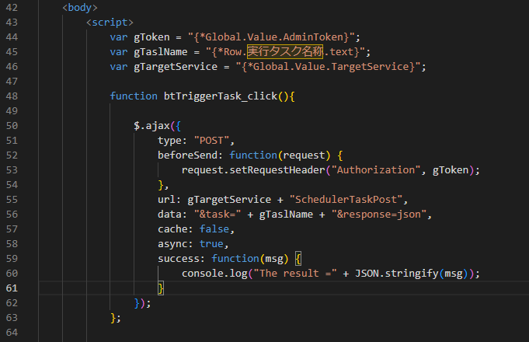The width and height of the screenshot is (529, 342).
Task: Click request.setRequestHeader method call
Action: (253, 170)
